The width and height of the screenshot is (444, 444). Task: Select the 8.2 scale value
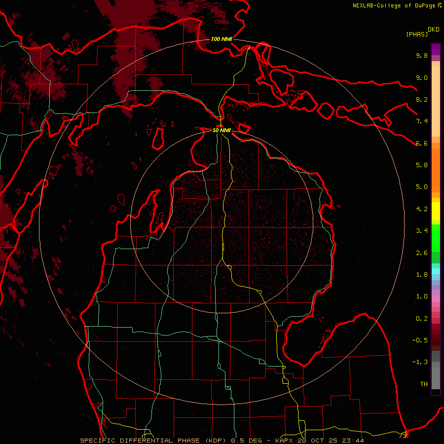(422, 99)
